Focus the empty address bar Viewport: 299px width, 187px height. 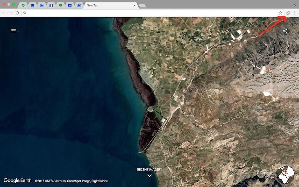pyautogui.click(x=153, y=13)
